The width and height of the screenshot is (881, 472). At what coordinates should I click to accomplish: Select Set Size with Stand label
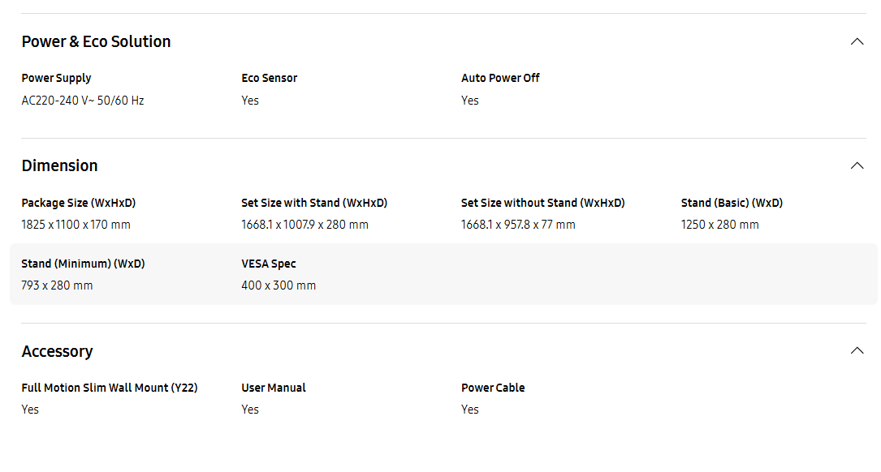(314, 203)
